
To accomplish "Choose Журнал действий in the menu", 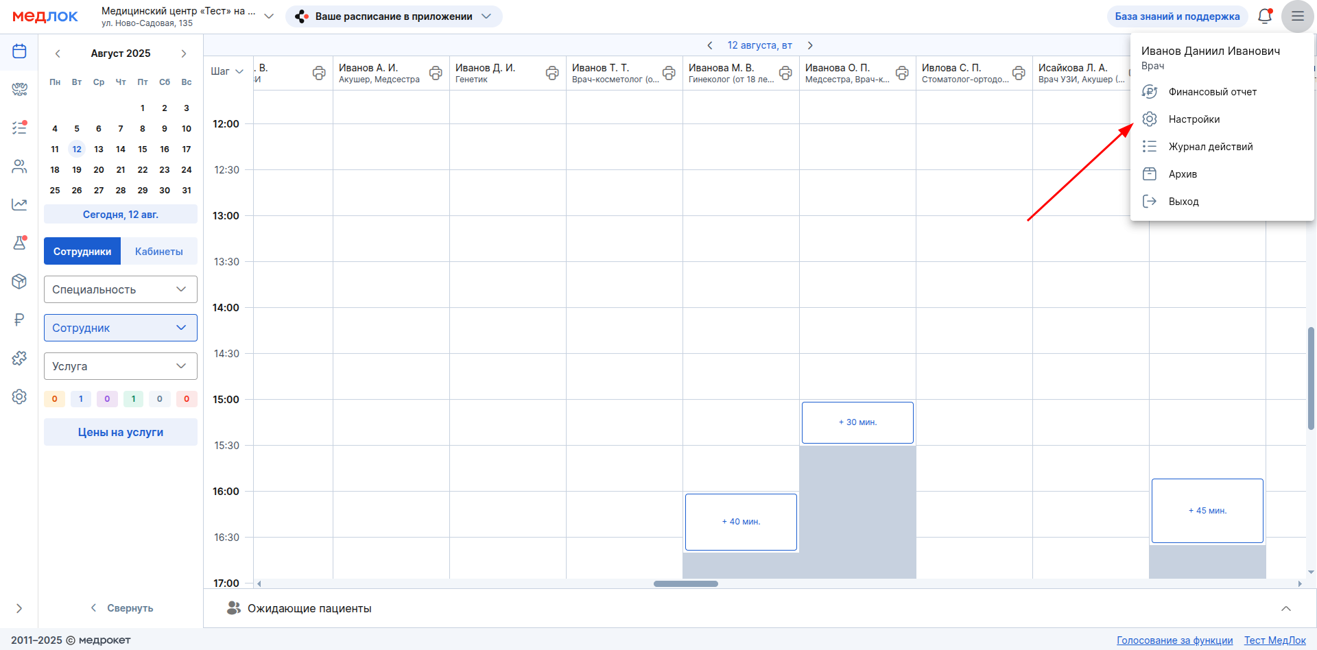I will pyautogui.click(x=1210, y=147).
